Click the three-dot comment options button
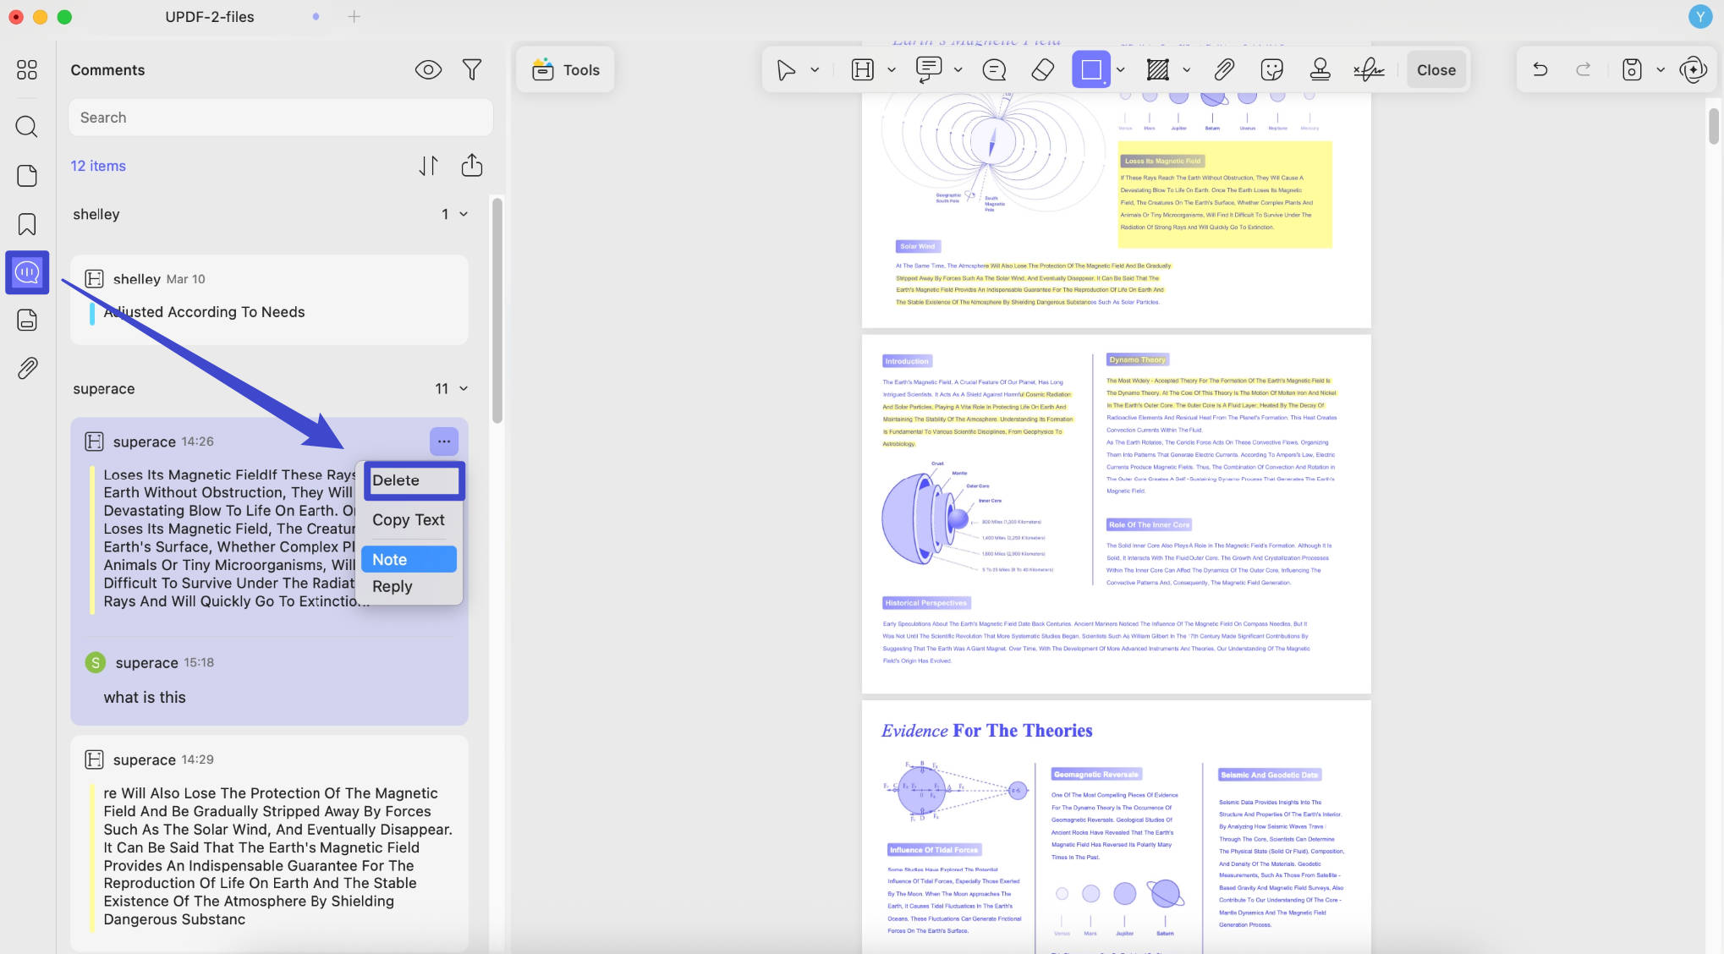Viewport: 1724px width, 954px height. (x=444, y=441)
